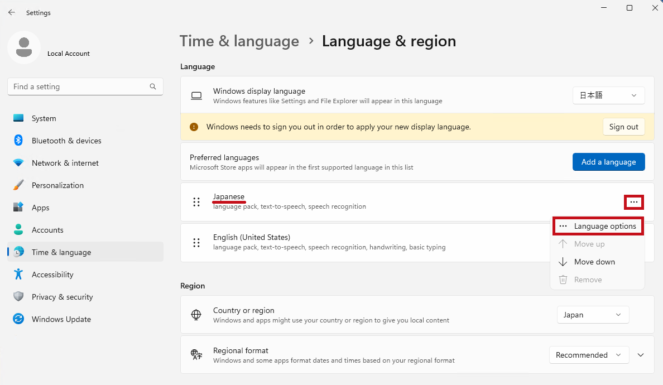Open the Windows display language dropdown

tap(608, 95)
